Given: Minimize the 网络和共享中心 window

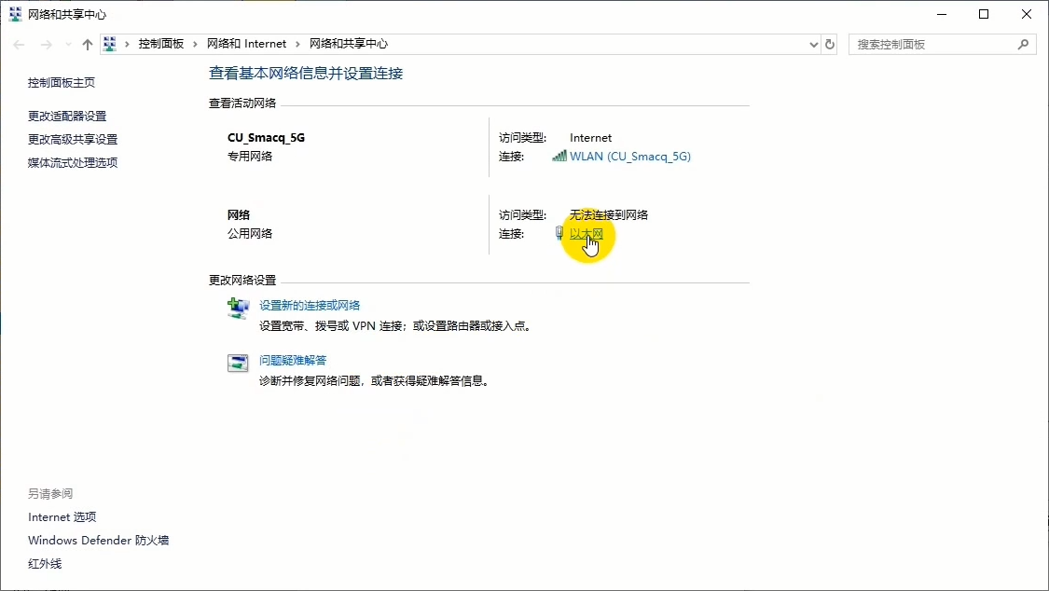Looking at the screenshot, I should [x=942, y=14].
